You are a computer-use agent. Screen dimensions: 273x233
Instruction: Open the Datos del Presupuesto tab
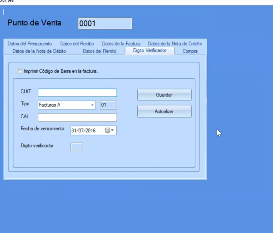tap(30, 43)
